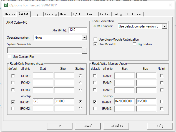The image size is (176, 132).
Task: Select the ROM3 Startup radio button
Action: pos(80,90)
